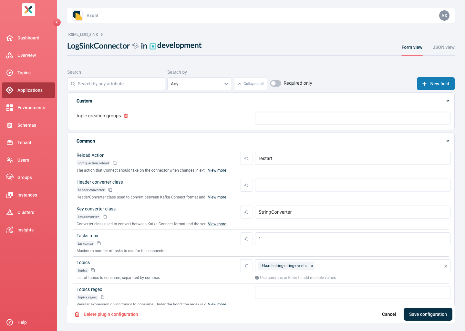Clear all values in Topics field

(x=446, y=266)
